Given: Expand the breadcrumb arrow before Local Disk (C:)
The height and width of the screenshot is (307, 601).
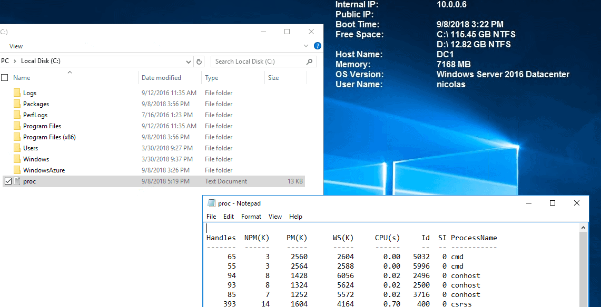Looking at the screenshot, I should tap(15, 61).
